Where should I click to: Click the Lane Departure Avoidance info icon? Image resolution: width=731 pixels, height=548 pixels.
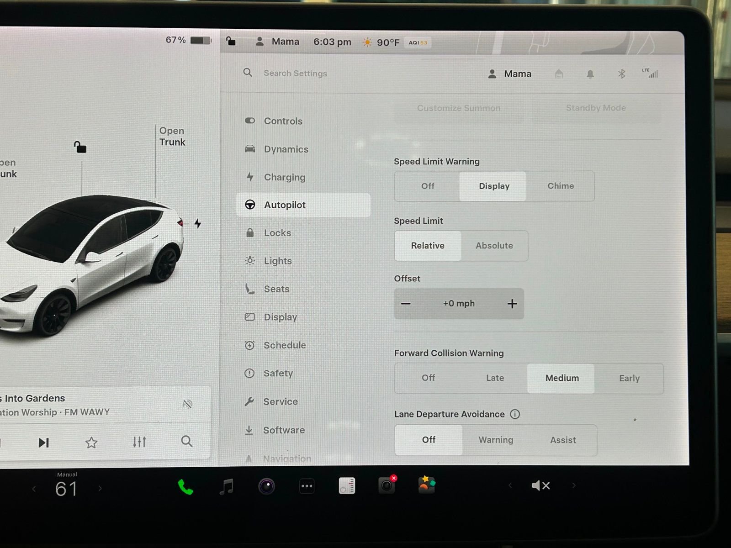click(515, 414)
